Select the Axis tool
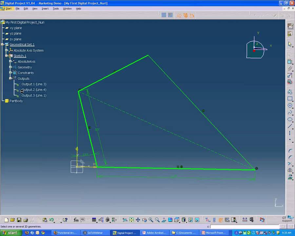 point(290,133)
